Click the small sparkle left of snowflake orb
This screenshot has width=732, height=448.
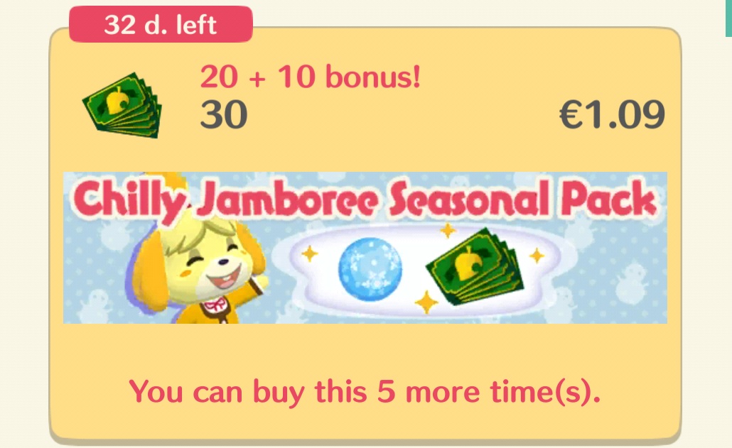coord(310,254)
